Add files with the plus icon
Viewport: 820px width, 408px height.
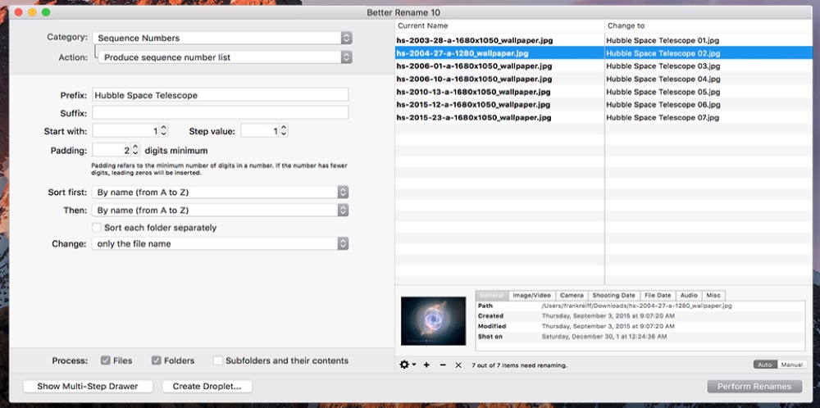pyautogui.click(x=426, y=365)
